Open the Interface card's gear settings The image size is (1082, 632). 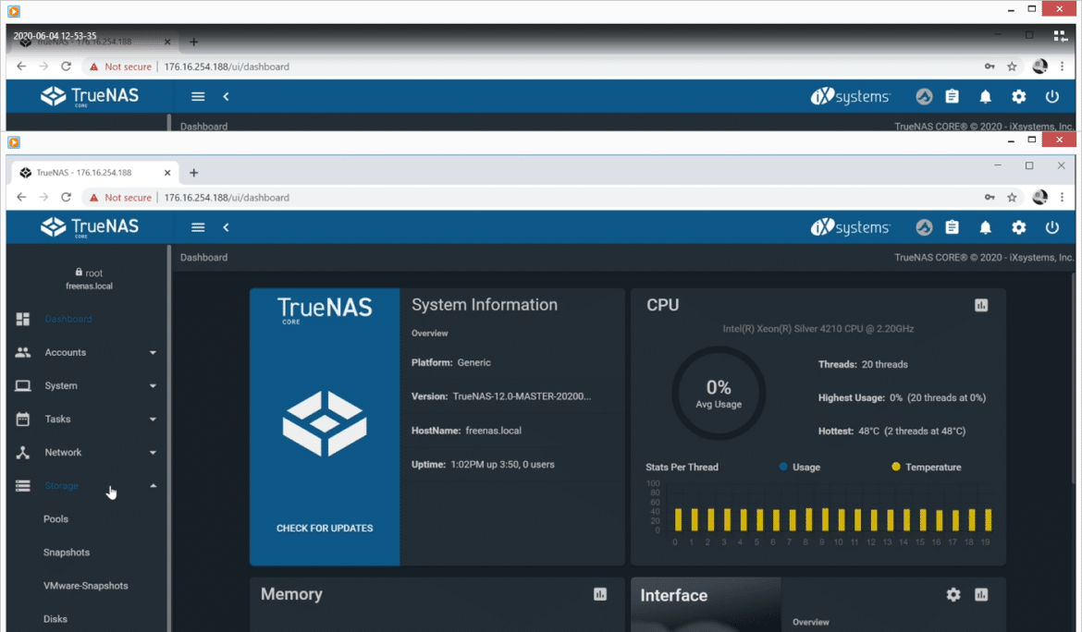pos(953,594)
